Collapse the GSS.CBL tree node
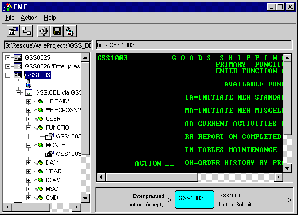298x215 pixels. pos(18,93)
